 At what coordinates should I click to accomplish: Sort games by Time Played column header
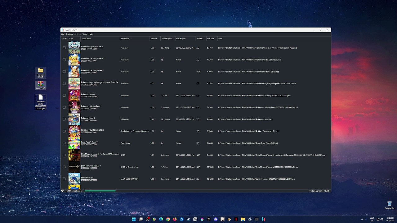(x=168, y=38)
